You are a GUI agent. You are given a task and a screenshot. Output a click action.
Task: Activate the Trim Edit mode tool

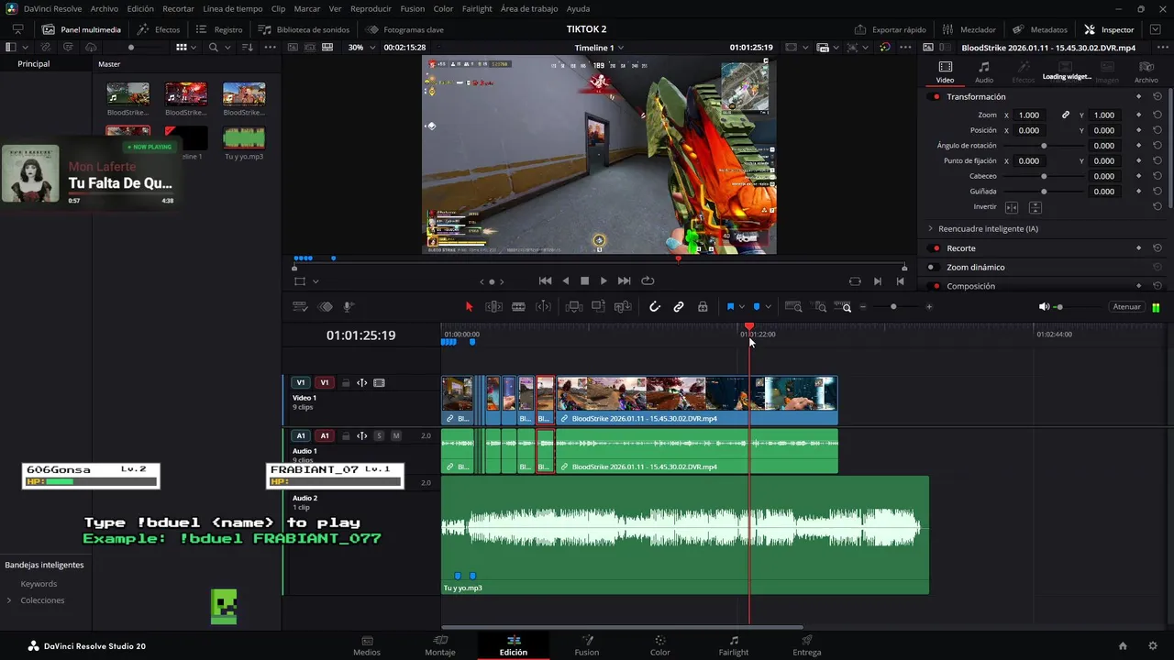pyautogui.click(x=493, y=307)
